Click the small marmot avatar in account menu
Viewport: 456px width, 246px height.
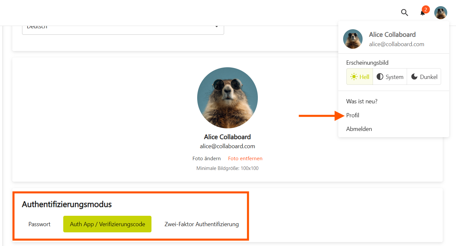[353, 39]
